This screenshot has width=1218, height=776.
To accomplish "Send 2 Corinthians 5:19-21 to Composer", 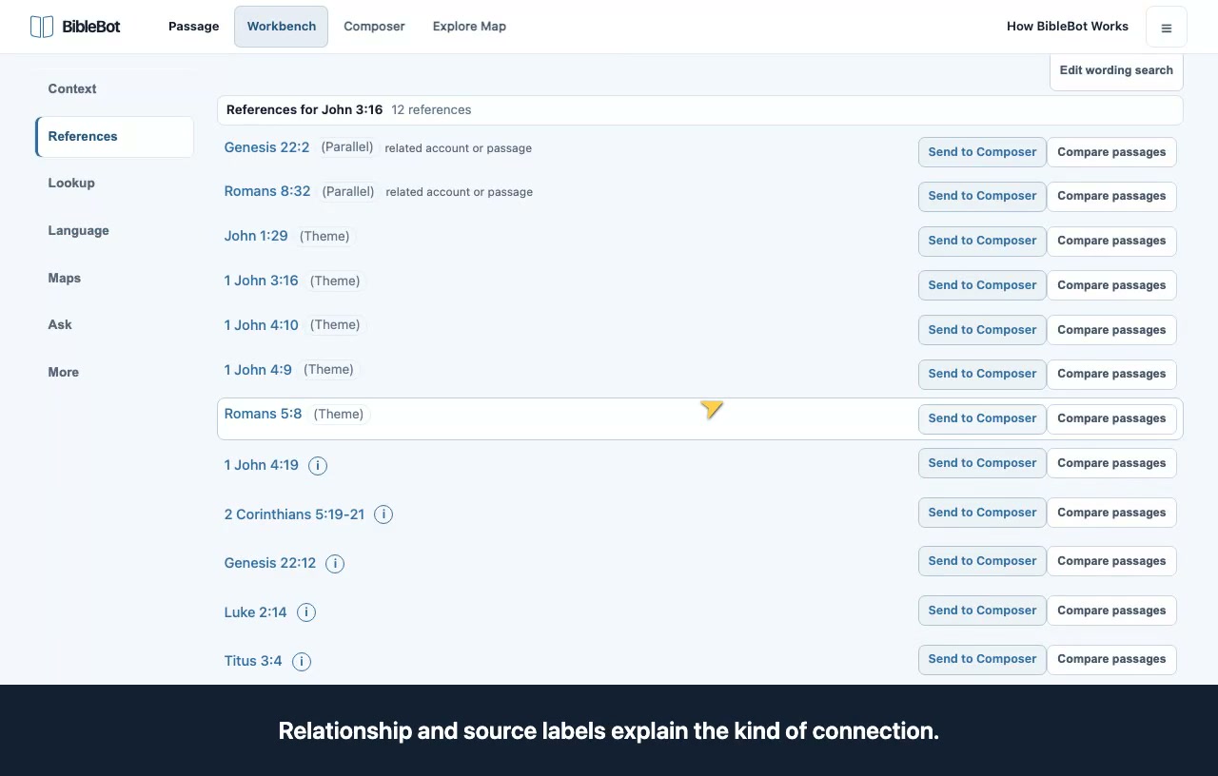I will (x=982, y=513).
